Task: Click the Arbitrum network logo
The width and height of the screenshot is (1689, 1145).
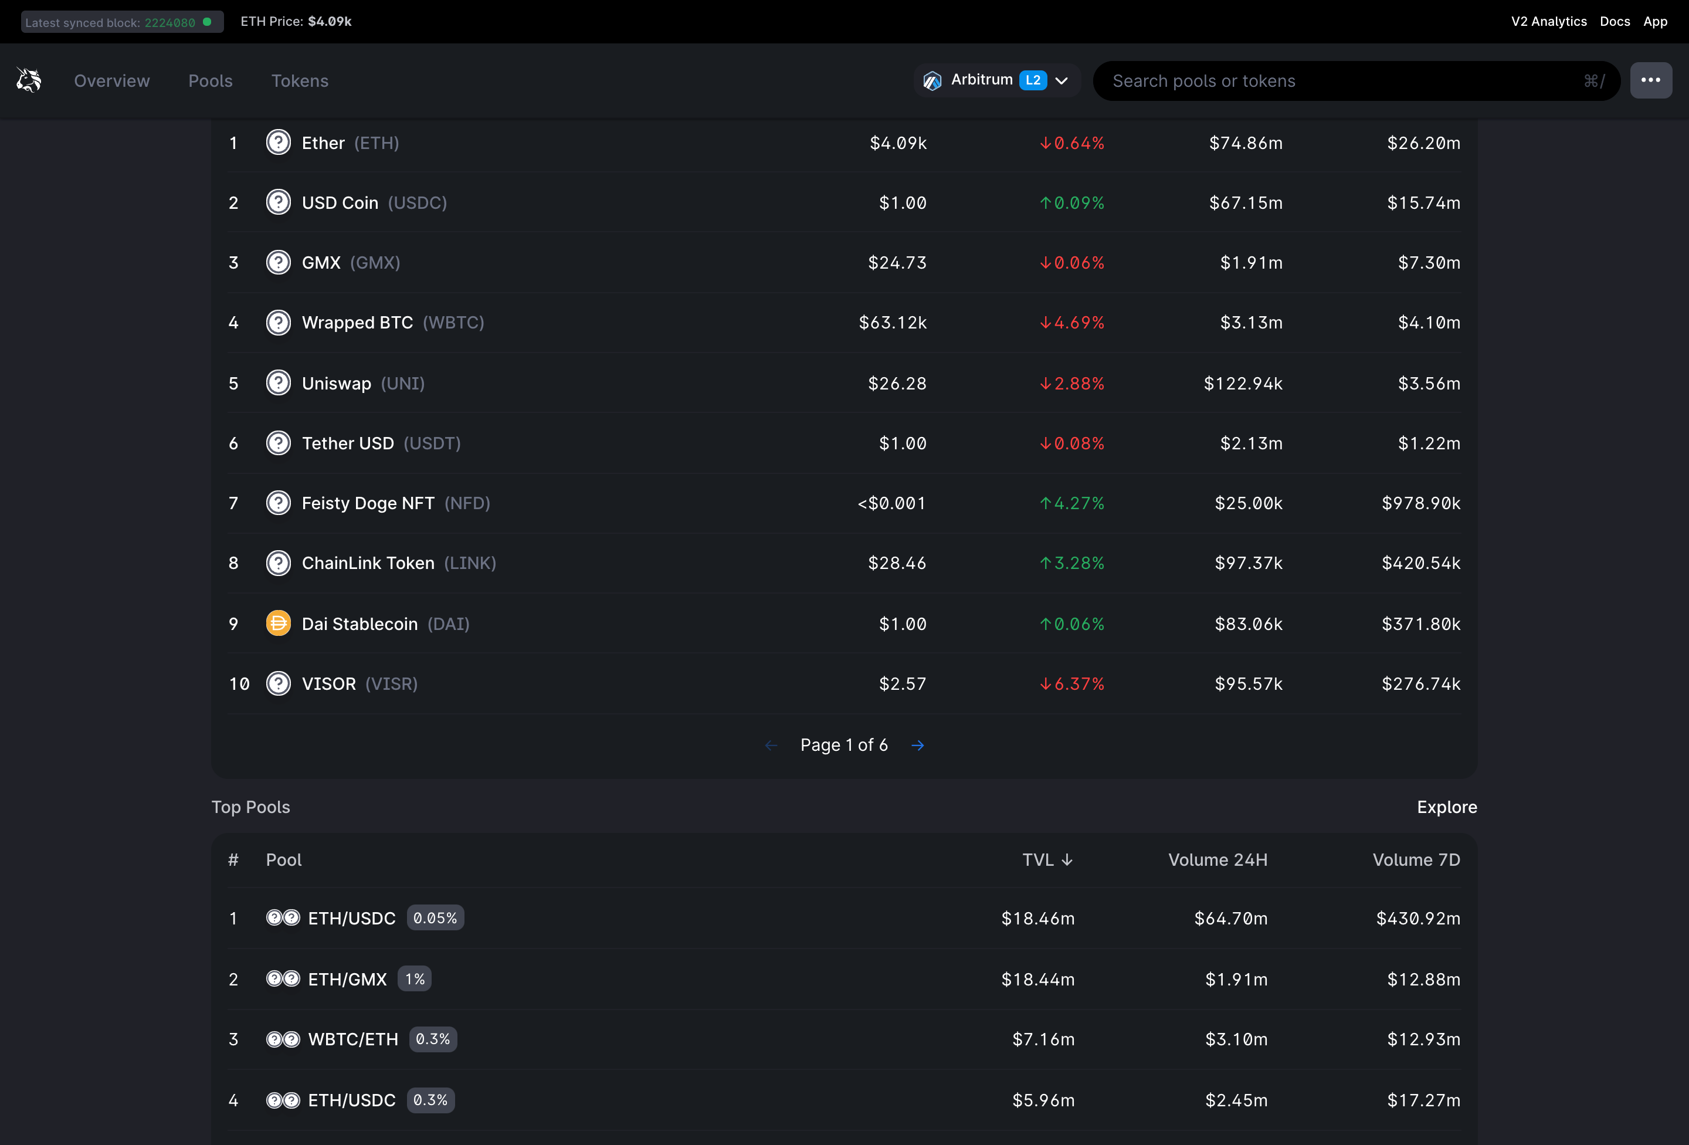Action: [x=932, y=80]
